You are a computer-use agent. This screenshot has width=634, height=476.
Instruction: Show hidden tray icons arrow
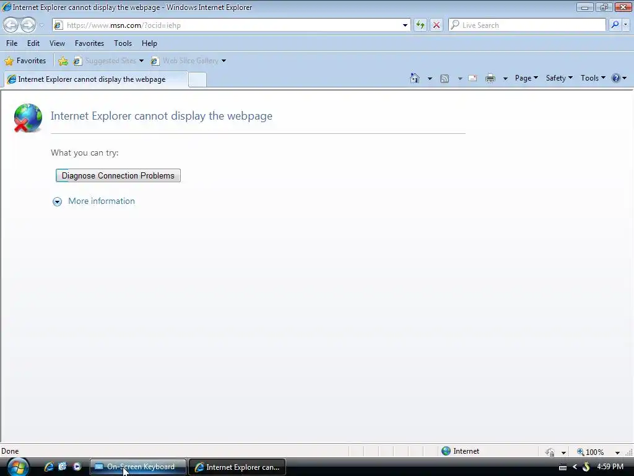(x=575, y=467)
